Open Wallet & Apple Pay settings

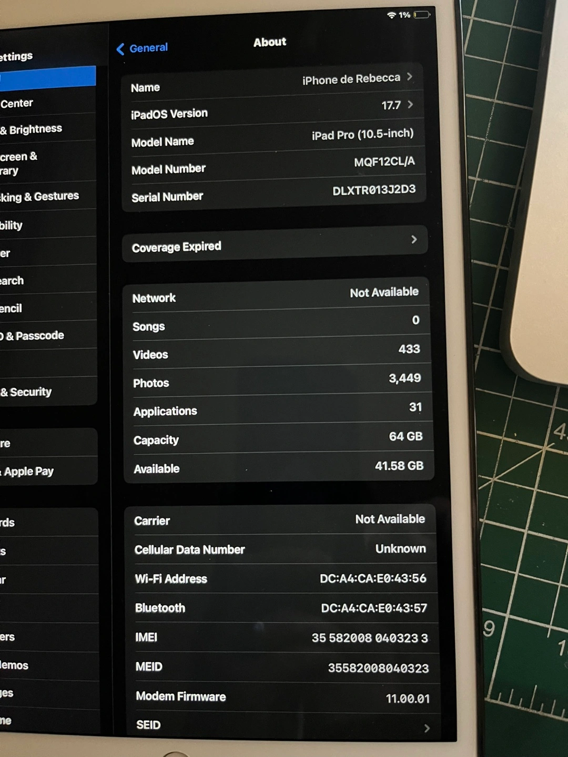[29, 472]
